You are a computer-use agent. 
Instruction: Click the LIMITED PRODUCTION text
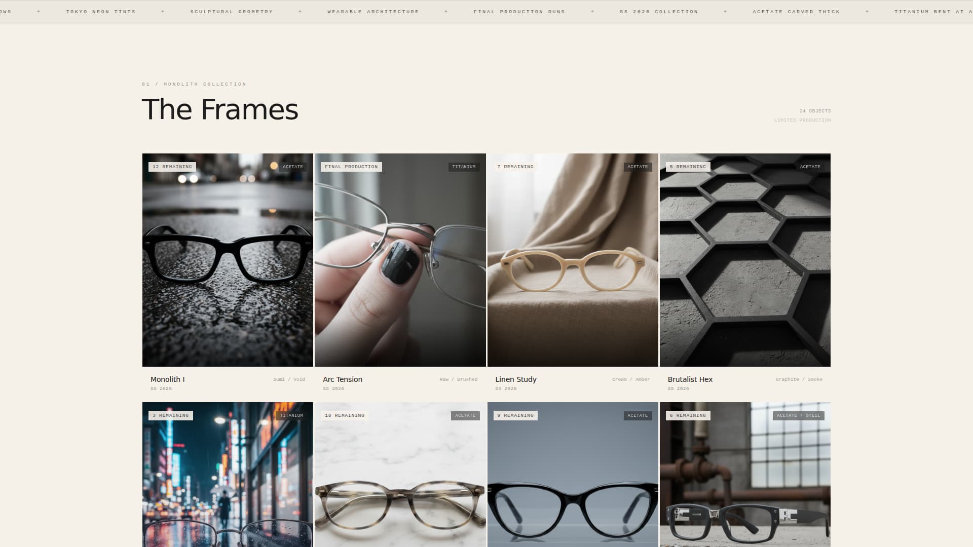click(x=803, y=120)
